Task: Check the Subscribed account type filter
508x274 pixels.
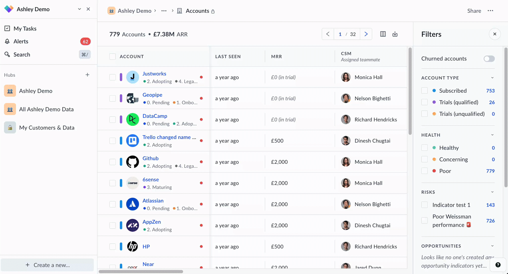Action: [x=425, y=91]
